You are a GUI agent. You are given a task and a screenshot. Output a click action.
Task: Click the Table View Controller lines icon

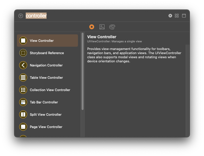(x=23, y=77)
